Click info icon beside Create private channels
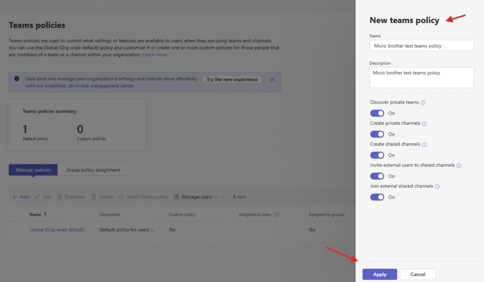 [424, 123]
